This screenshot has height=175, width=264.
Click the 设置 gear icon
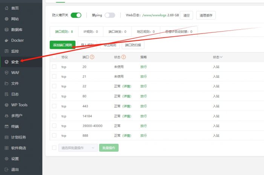[x=6, y=158]
